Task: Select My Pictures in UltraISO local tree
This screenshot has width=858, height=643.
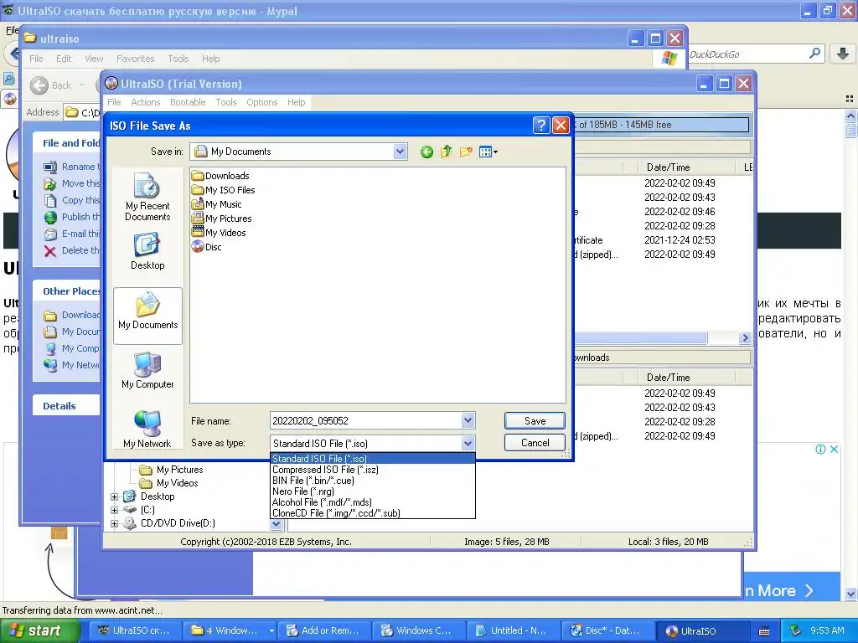Action: point(171,469)
